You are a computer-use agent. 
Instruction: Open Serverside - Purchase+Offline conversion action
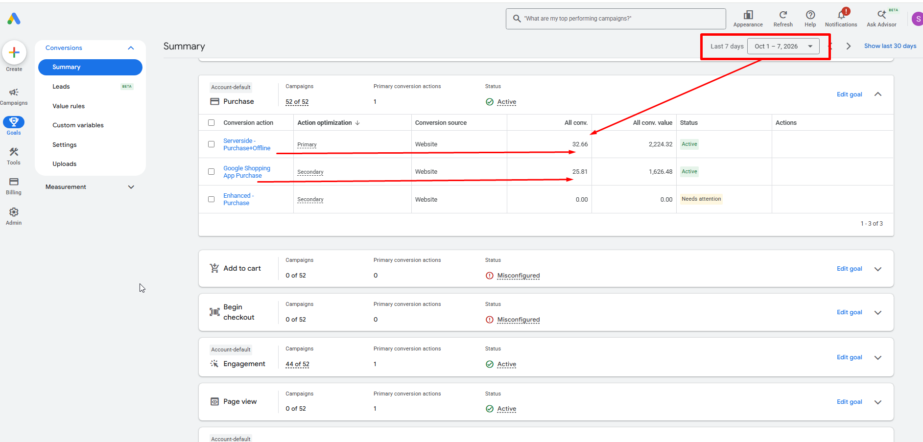pyautogui.click(x=247, y=144)
